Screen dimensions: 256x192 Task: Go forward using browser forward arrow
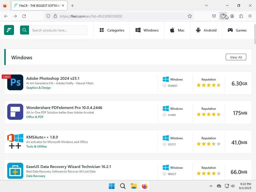click(x=15, y=16)
